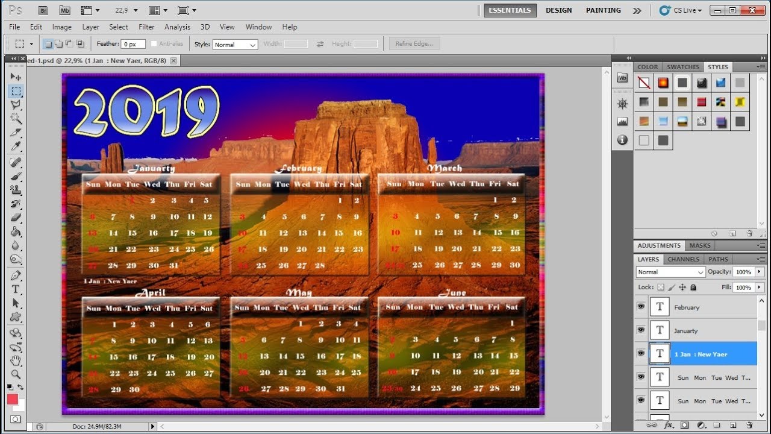771x434 pixels.
Task: Switch to the Painting workspace
Action: (x=604, y=10)
